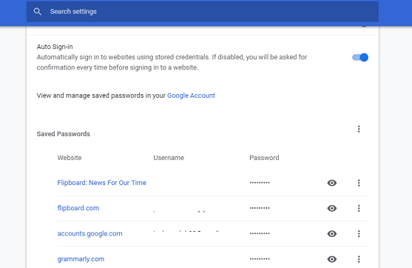
Task: Open Saved Passwords more options menu
Action: 359,129
